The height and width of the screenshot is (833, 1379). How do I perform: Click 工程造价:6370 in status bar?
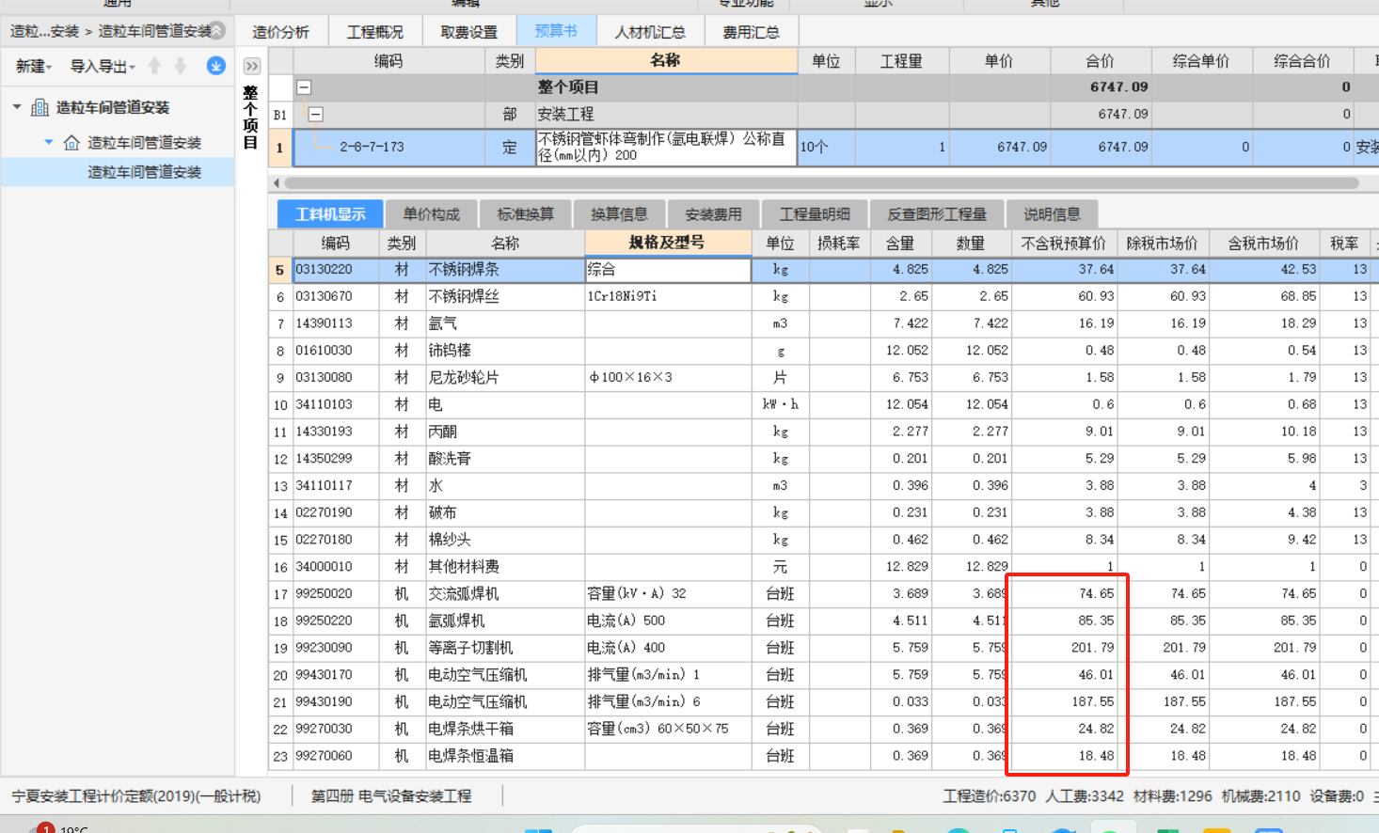(990, 796)
